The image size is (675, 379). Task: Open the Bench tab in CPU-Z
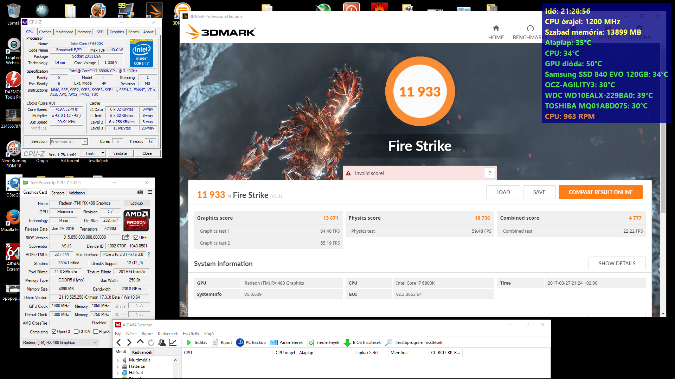(x=134, y=32)
